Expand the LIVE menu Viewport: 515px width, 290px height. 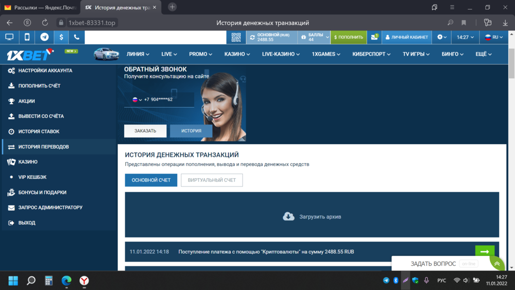coord(169,54)
